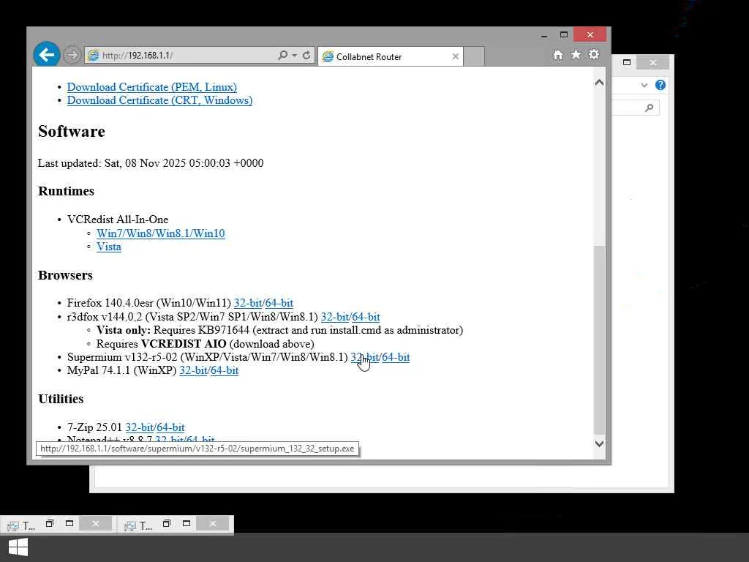Select the Collabnet Router tab
Image resolution: width=749 pixels, height=562 pixels.
[x=389, y=56]
